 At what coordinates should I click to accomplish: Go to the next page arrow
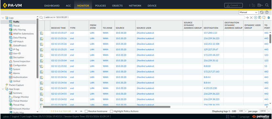coord(76,111)
